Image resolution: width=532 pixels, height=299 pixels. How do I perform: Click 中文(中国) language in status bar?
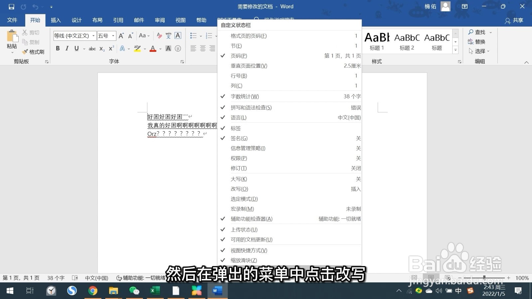point(97,278)
